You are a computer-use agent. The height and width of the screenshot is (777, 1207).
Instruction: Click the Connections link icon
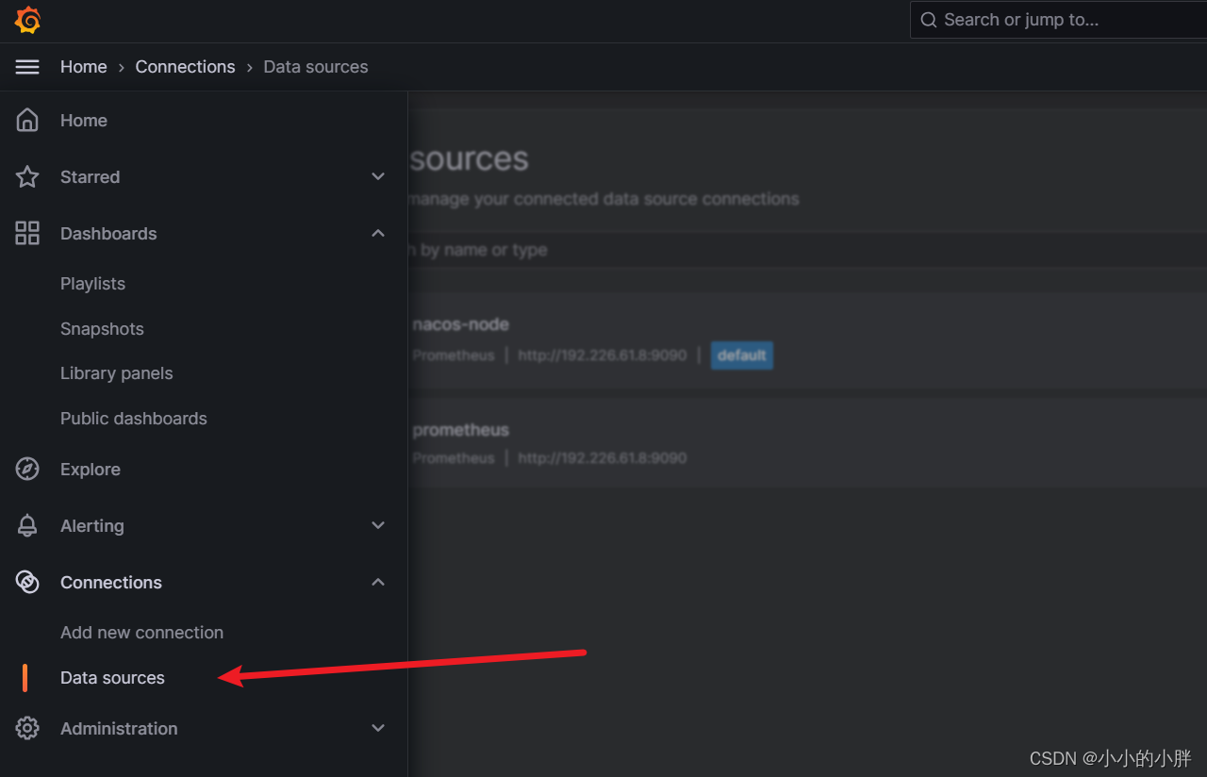(27, 583)
